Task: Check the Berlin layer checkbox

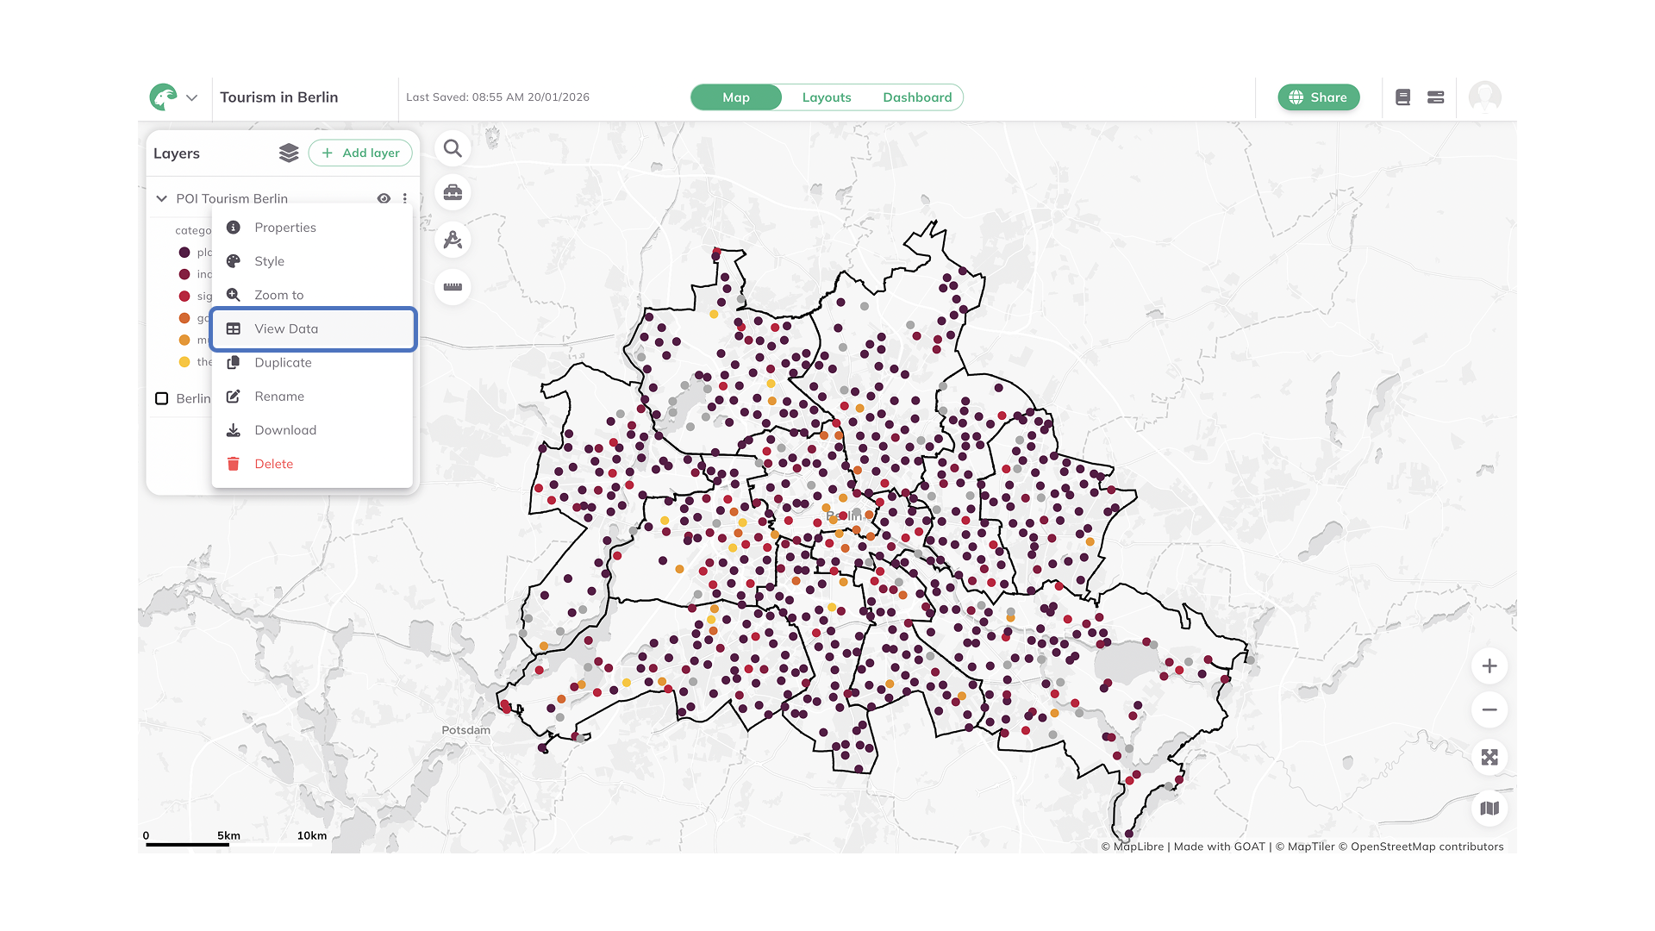Action: (x=162, y=398)
